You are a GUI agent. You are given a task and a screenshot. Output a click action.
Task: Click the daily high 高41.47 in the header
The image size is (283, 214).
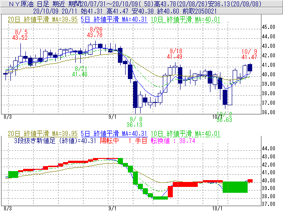[117, 11]
